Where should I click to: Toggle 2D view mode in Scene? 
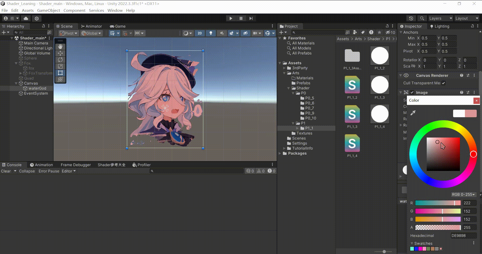click(200, 33)
